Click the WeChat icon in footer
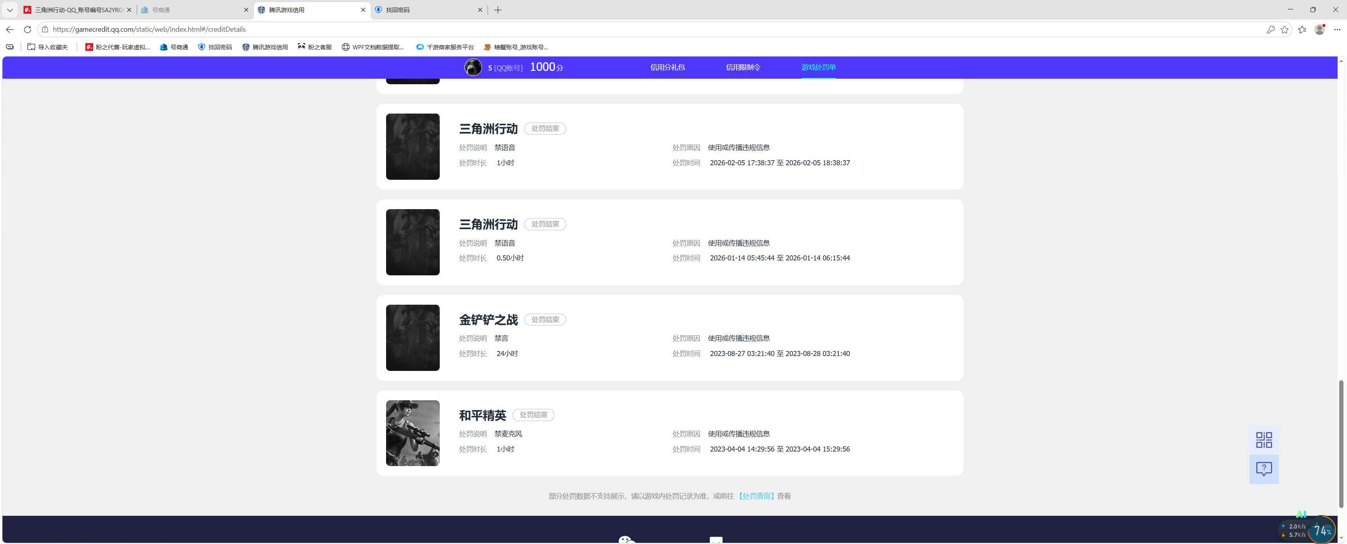The height and width of the screenshot is (544, 1347). pyautogui.click(x=627, y=540)
